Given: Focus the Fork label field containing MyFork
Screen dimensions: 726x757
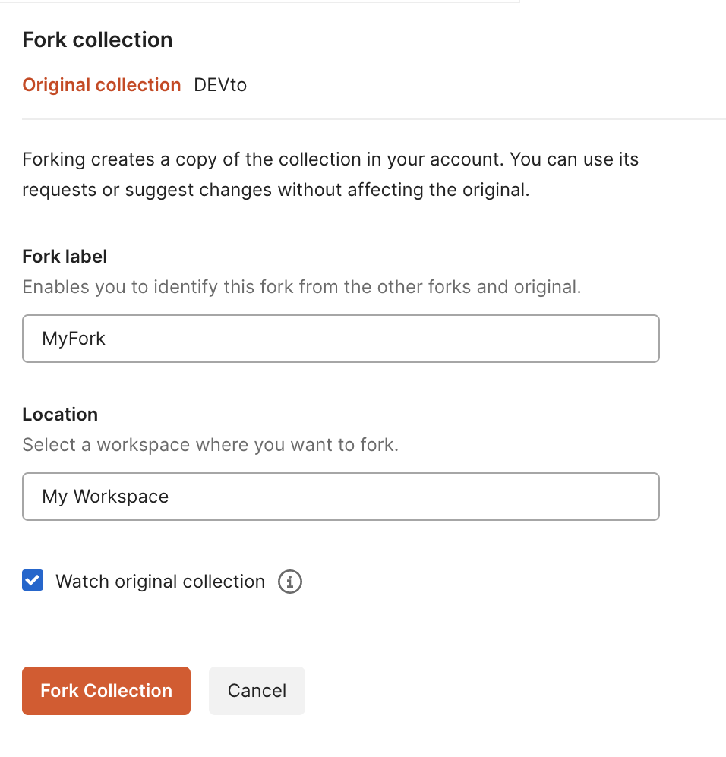Looking at the screenshot, I should click(341, 339).
